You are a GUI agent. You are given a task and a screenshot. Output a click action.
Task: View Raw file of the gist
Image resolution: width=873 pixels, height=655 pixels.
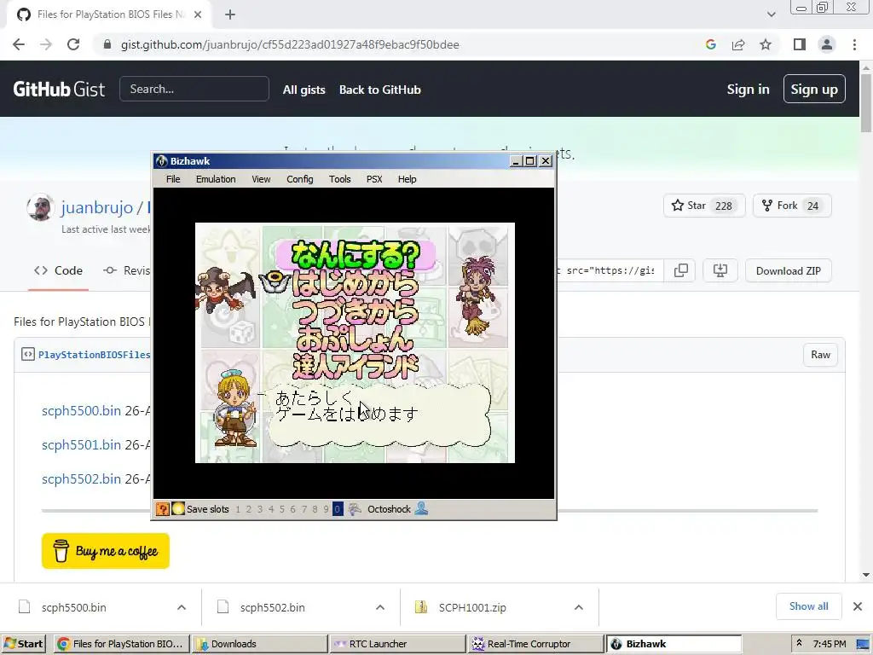[x=820, y=355]
